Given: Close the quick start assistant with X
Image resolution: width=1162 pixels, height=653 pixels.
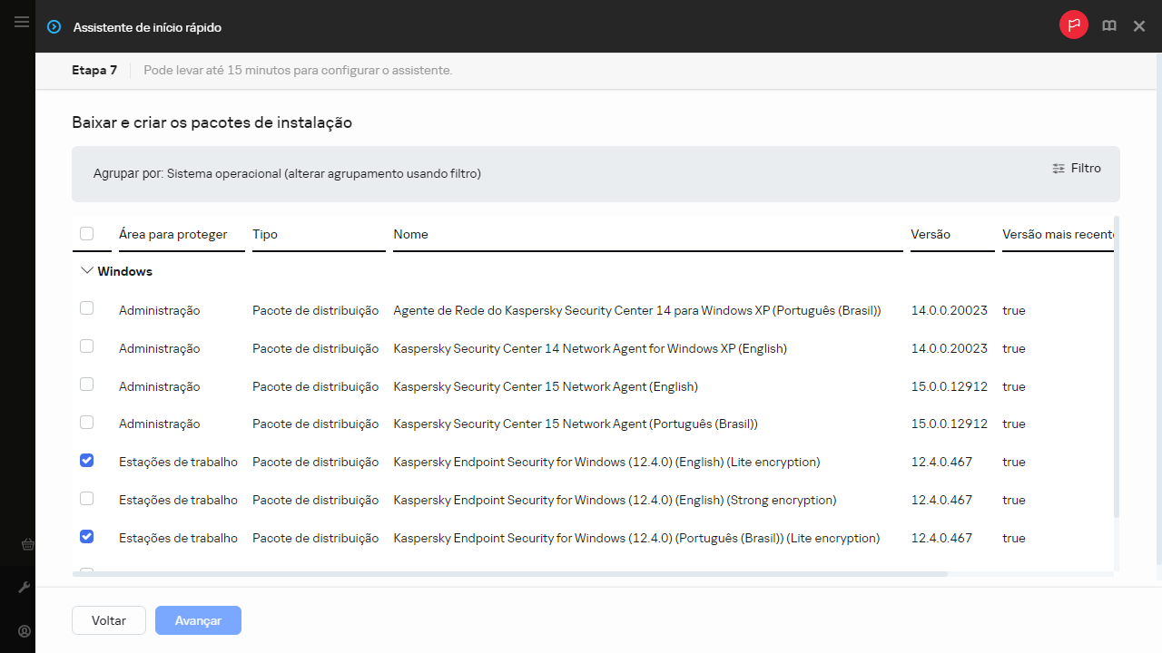Looking at the screenshot, I should pyautogui.click(x=1139, y=26).
